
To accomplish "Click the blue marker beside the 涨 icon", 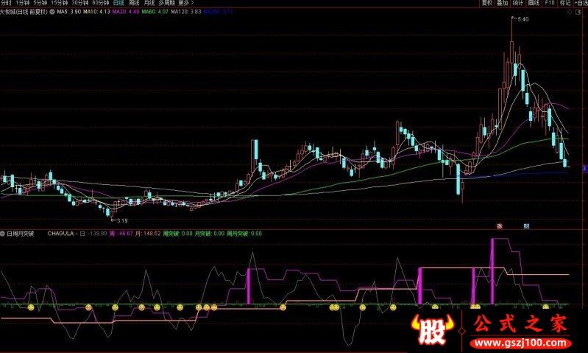I will (x=526, y=225).
